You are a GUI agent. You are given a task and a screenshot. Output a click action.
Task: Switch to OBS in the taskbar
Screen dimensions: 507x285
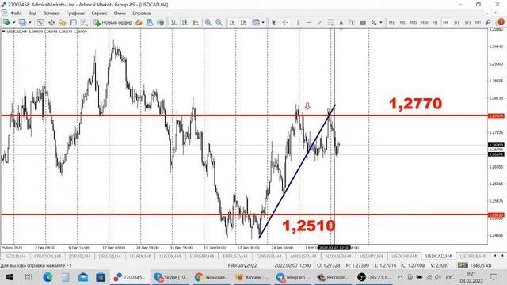(x=374, y=277)
